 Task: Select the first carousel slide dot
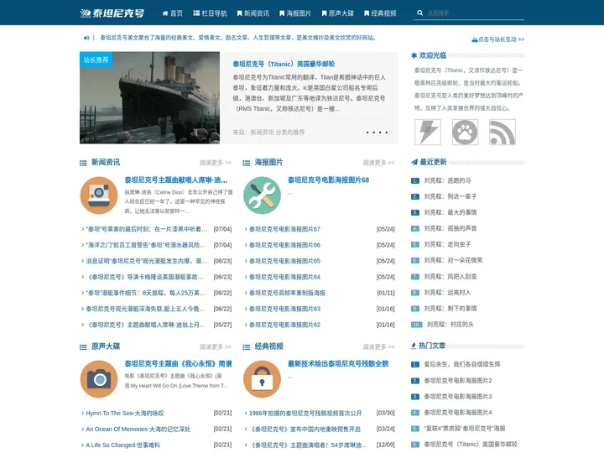(x=368, y=133)
